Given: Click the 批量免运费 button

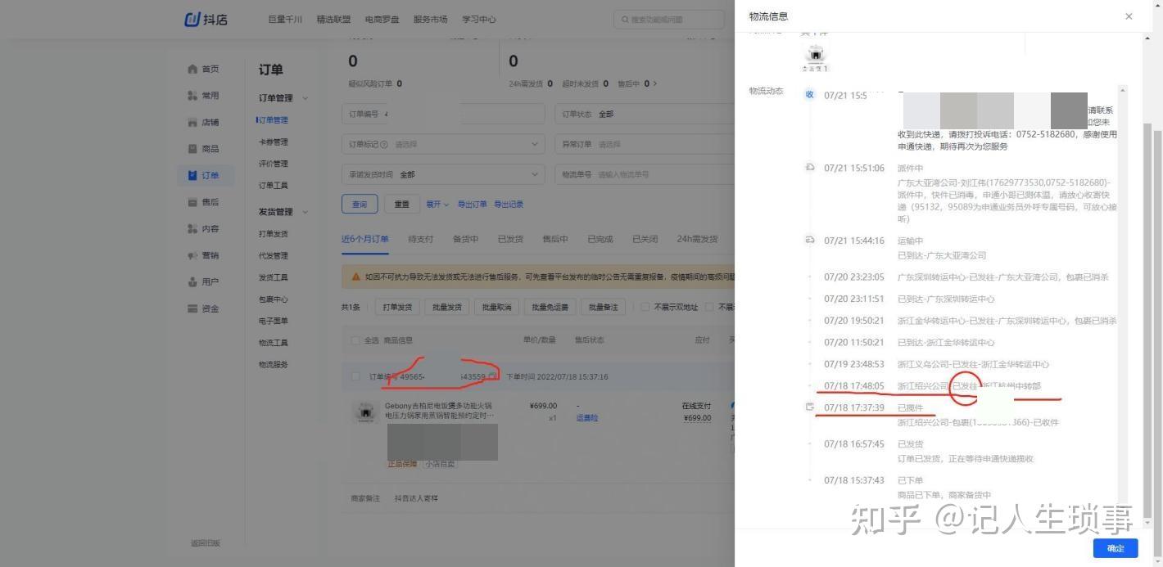Looking at the screenshot, I should [x=550, y=307].
